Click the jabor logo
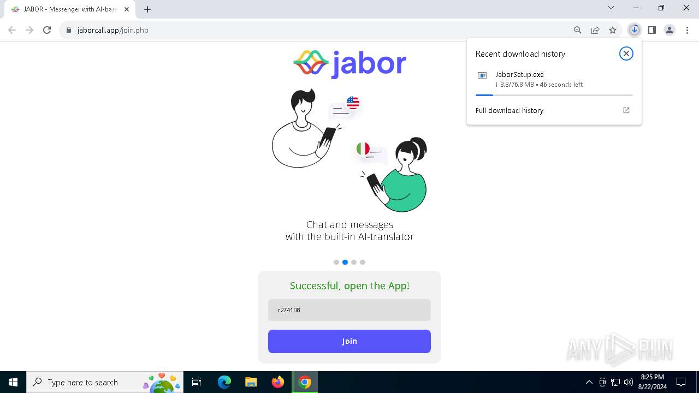The width and height of the screenshot is (699, 393). tap(349, 64)
